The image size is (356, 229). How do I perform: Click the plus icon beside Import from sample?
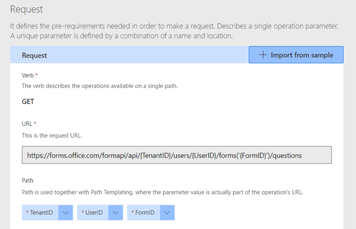coord(263,55)
